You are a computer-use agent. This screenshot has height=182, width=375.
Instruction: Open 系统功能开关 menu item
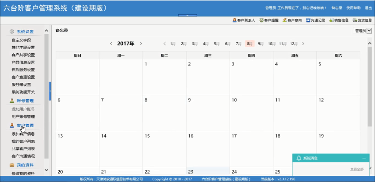point(23,92)
